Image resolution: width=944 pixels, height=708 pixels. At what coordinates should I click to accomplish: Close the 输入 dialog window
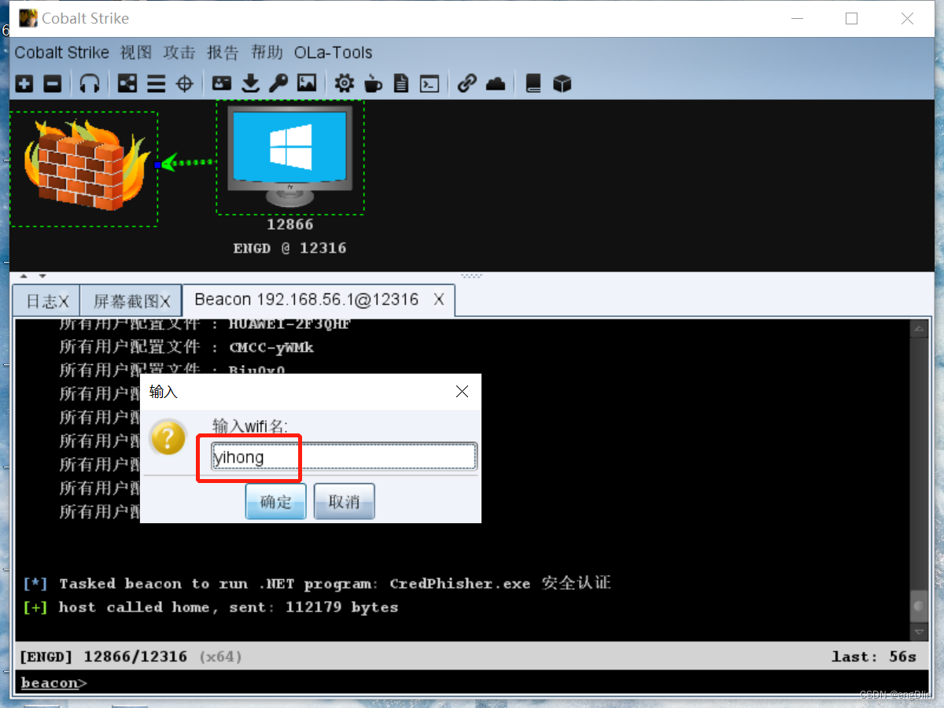462,392
